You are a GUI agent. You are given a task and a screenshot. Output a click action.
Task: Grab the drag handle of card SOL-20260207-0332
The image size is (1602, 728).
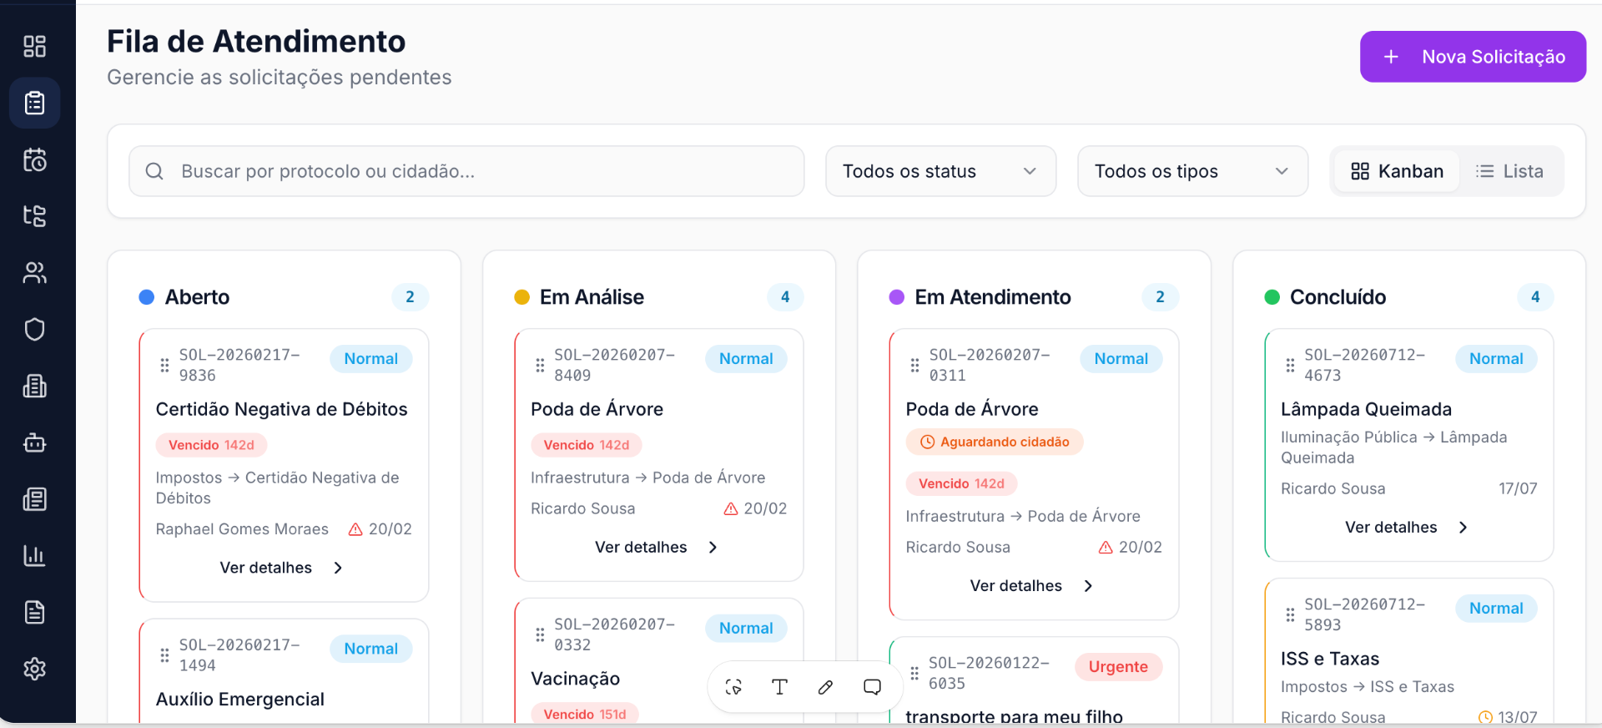pyautogui.click(x=540, y=634)
